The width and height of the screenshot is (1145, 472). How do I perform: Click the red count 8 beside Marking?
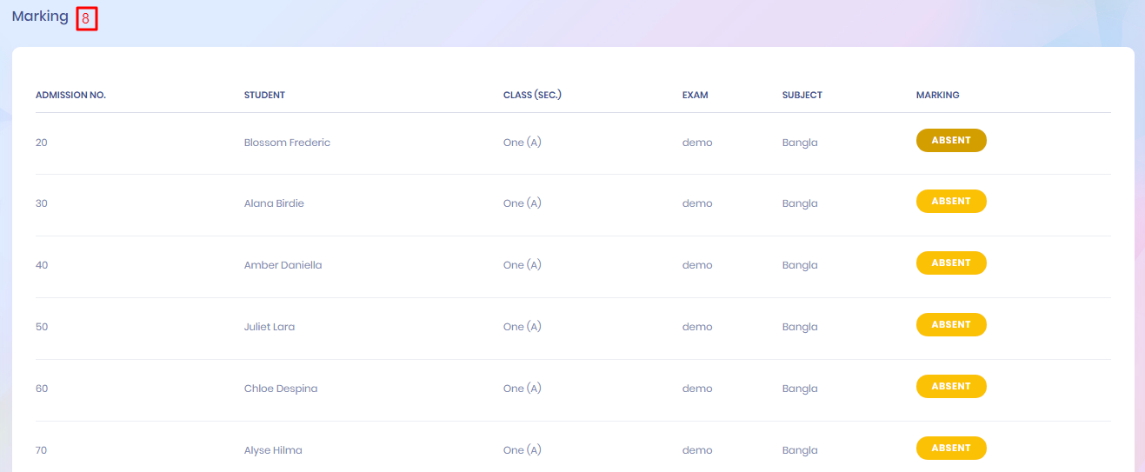(86, 18)
